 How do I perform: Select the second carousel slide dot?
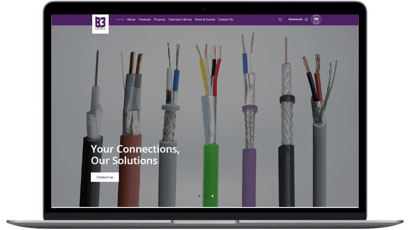click(x=206, y=196)
